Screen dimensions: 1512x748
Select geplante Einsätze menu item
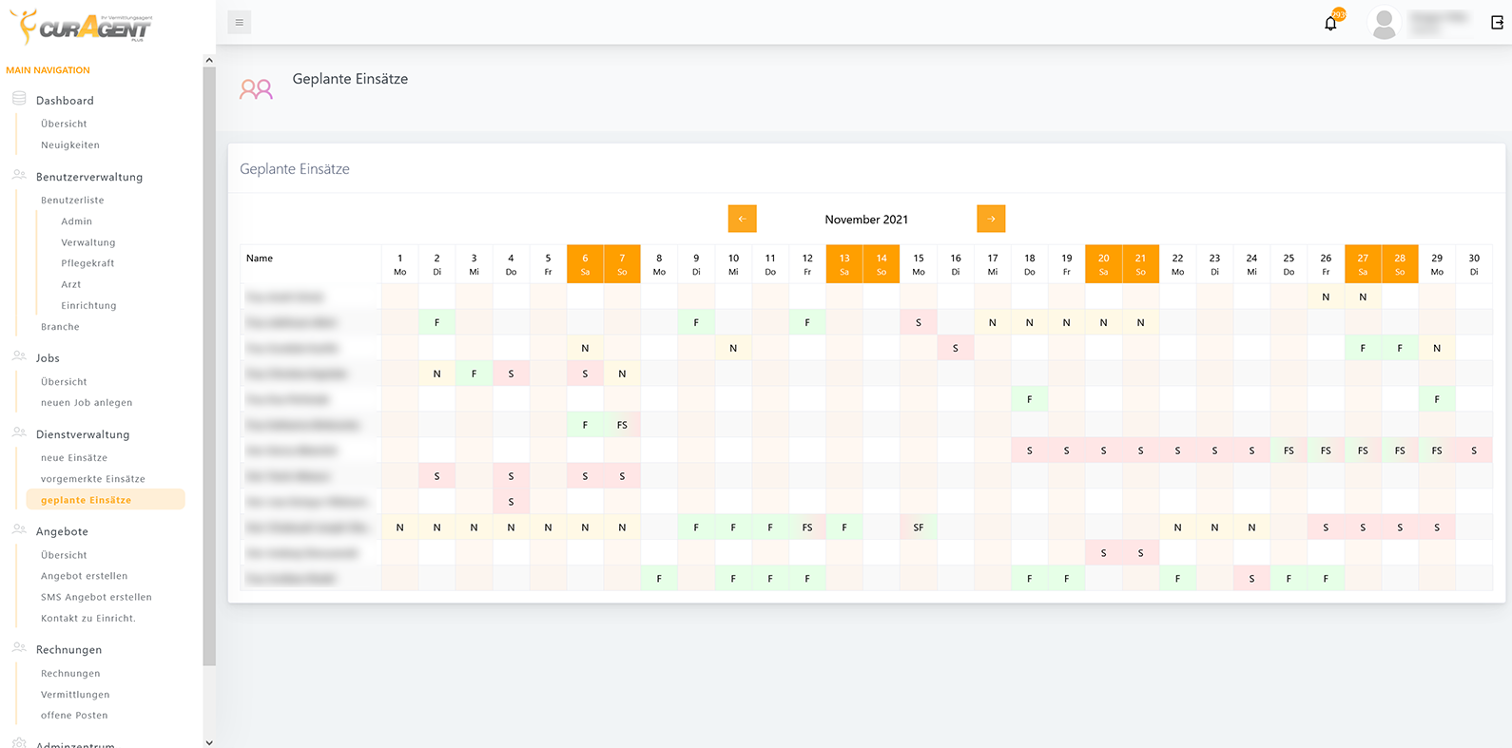87,500
